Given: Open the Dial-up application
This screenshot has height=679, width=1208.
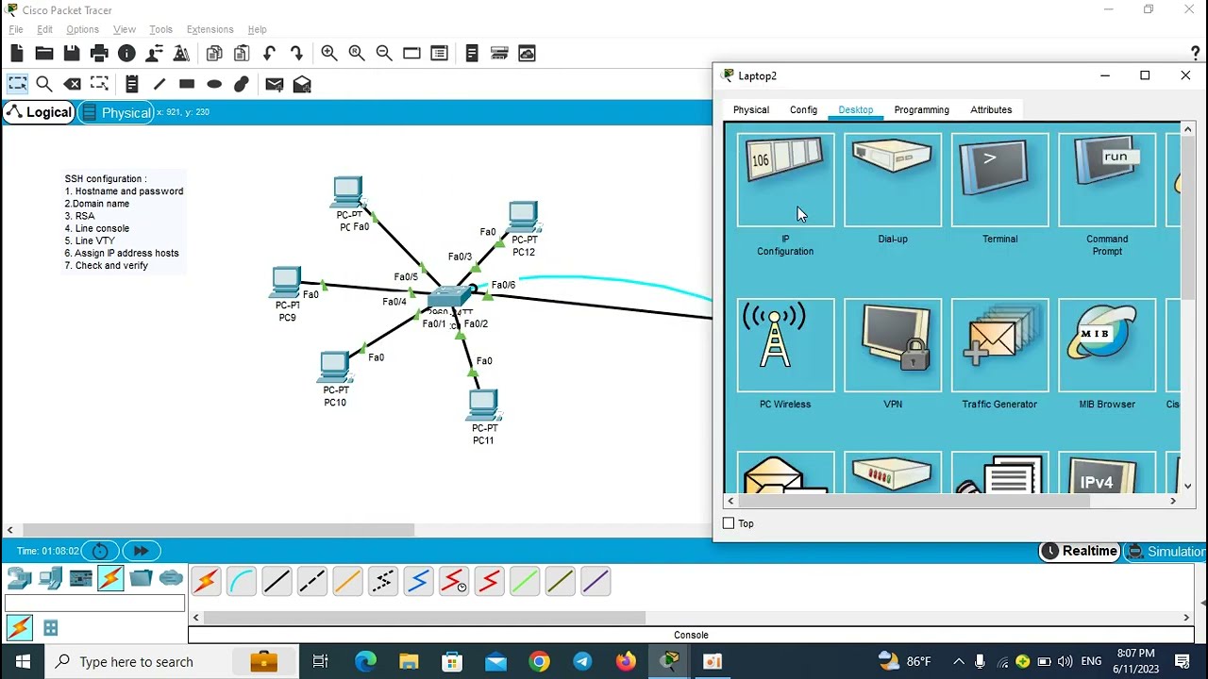Looking at the screenshot, I should point(893,180).
